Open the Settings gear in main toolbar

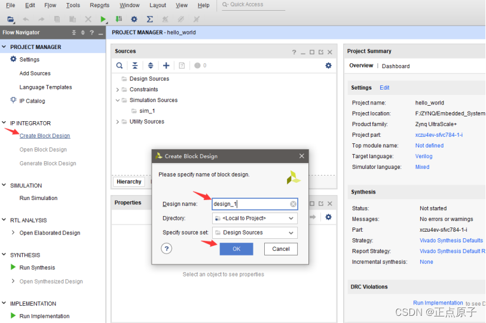click(134, 19)
